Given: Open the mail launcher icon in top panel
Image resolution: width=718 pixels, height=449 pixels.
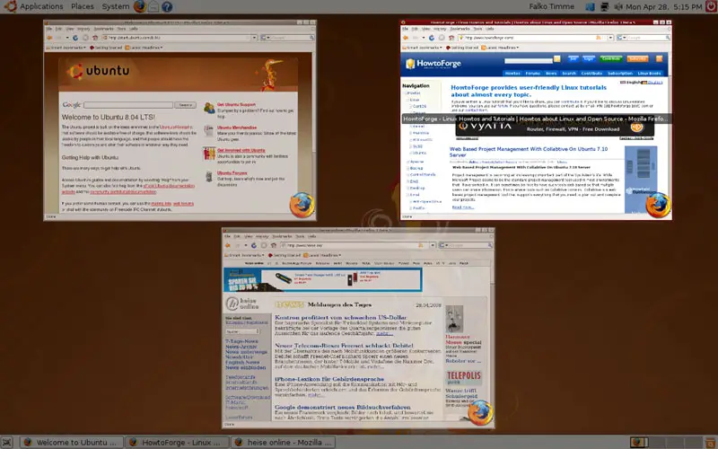Looking at the screenshot, I should (153, 7).
